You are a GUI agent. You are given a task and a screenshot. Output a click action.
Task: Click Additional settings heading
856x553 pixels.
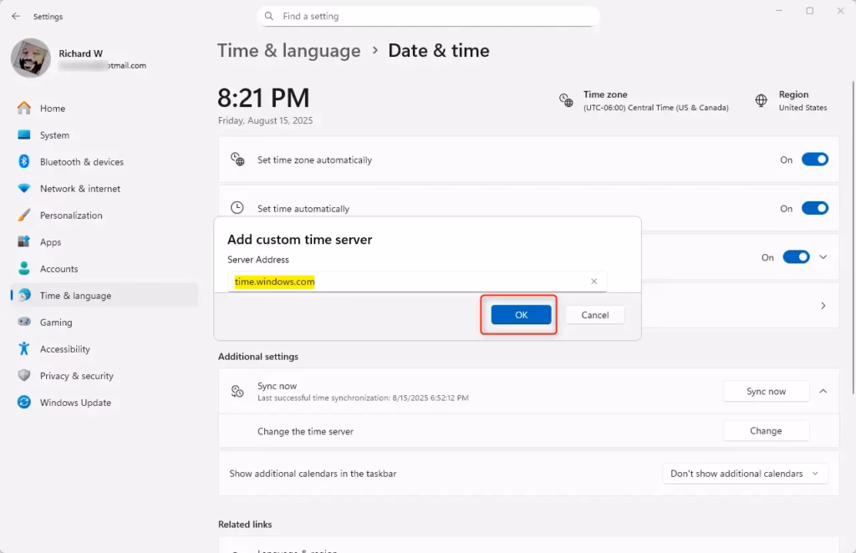click(x=258, y=356)
